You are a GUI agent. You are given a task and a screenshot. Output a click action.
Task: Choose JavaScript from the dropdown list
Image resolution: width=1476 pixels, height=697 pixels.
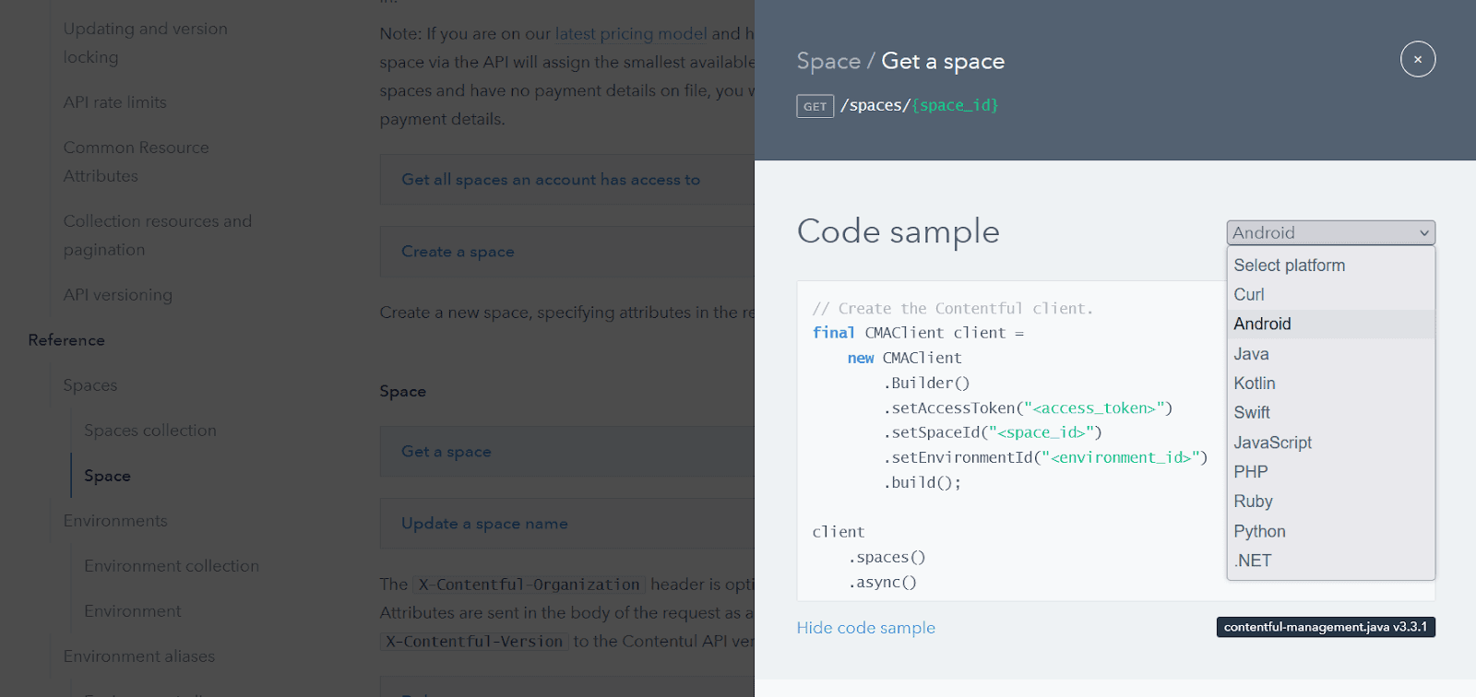pos(1272,443)
